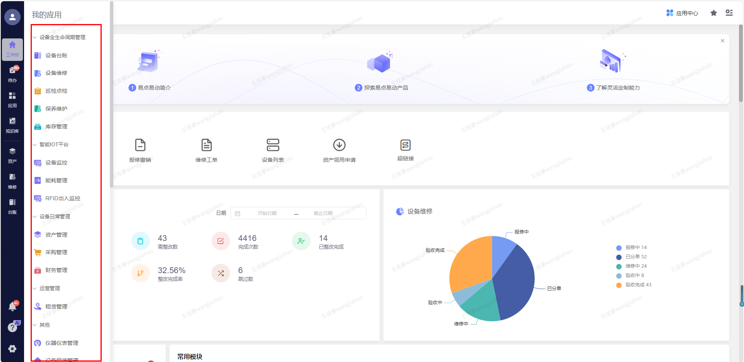Screen dimensions: 744x362
Task: Click the favorites star icon
Action: tap(713, 13)
